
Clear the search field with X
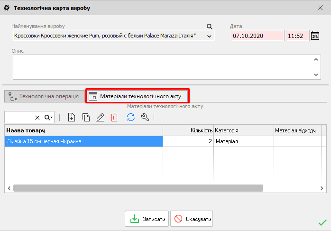point(37,118)
